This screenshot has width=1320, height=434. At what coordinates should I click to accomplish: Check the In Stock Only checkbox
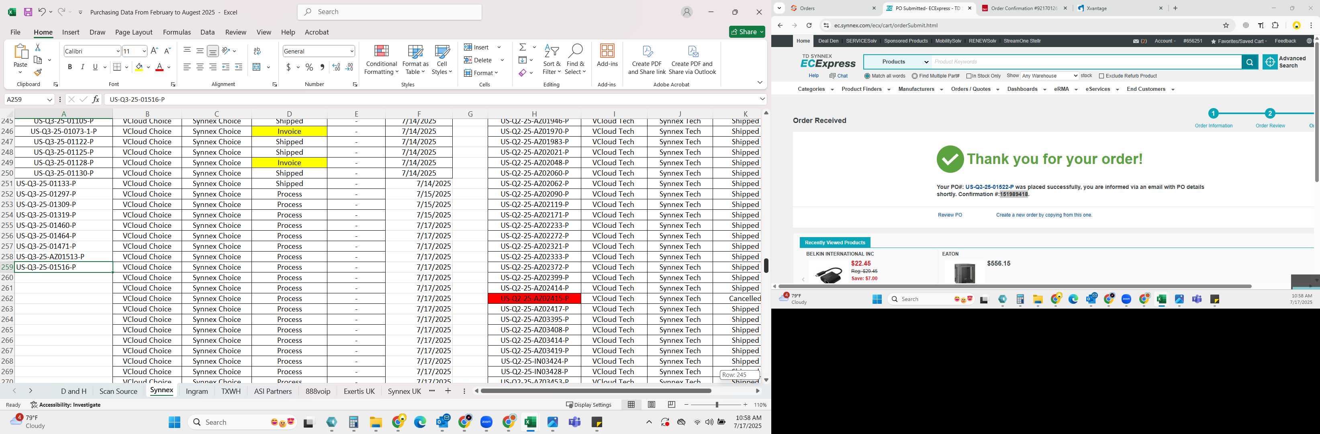coord(969,76)
